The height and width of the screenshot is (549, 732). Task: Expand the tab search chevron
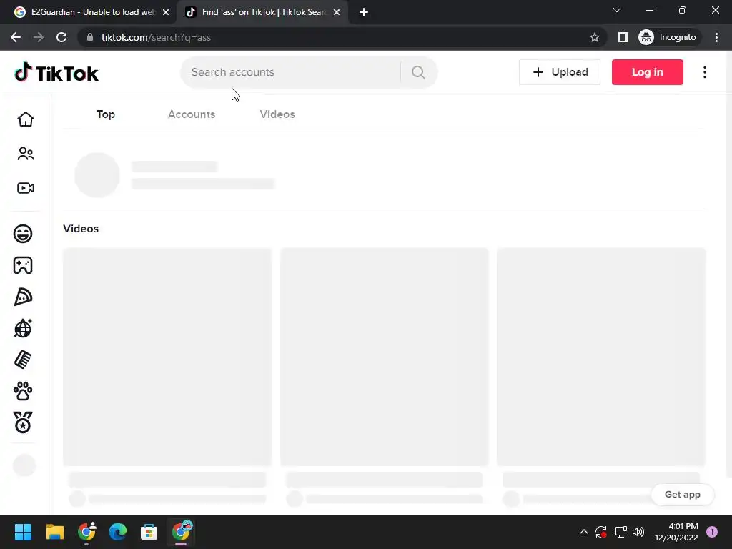(617, 10)
